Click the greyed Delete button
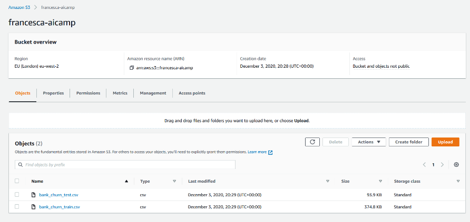 pyautogui.click(x=336, y=142)
